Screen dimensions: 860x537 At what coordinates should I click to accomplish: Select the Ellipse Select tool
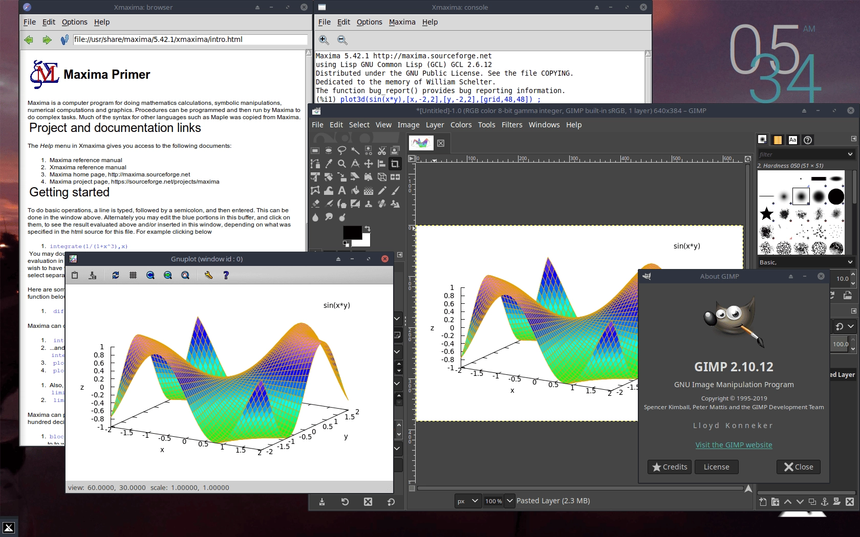tap(329, 150)
